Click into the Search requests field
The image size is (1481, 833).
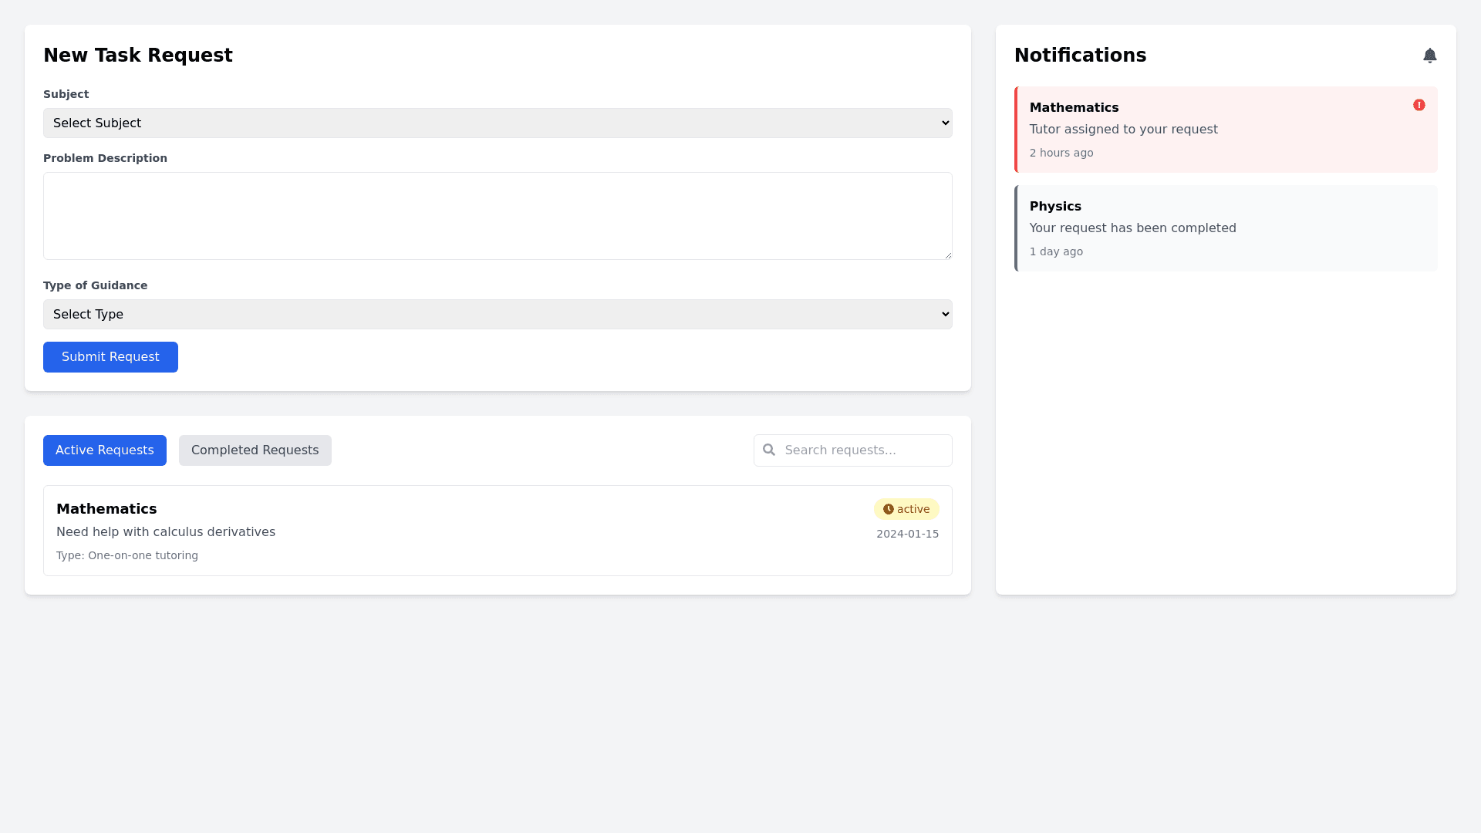coord(864,450)
